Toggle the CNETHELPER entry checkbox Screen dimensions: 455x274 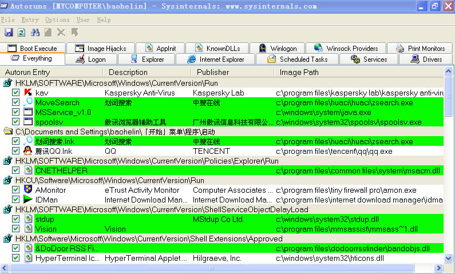[x=16, y=170]
